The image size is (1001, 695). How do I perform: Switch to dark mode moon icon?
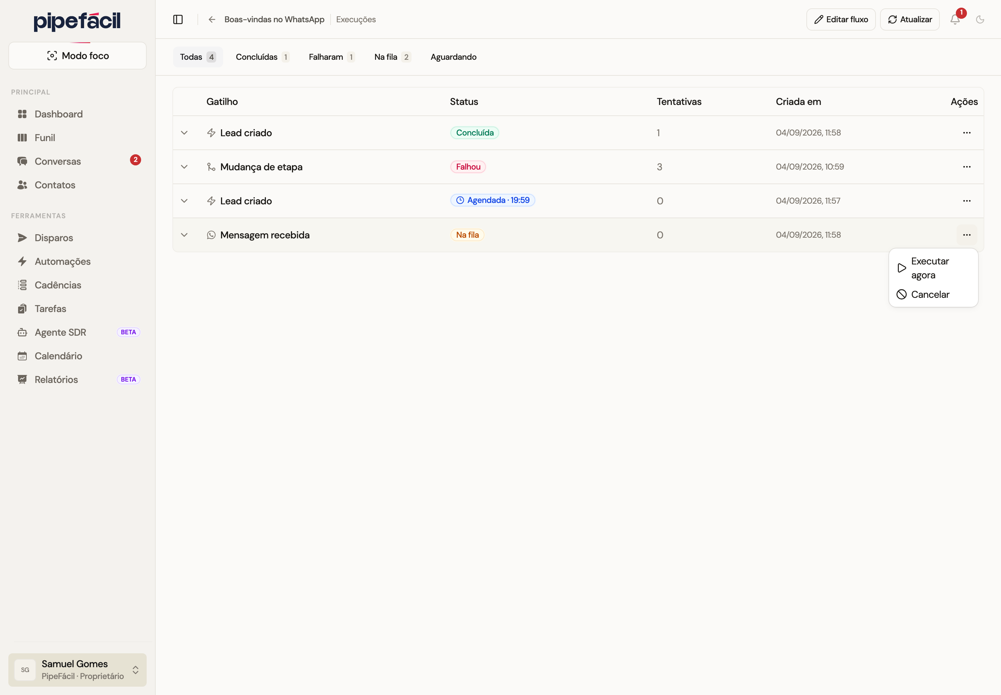point(980,19)
